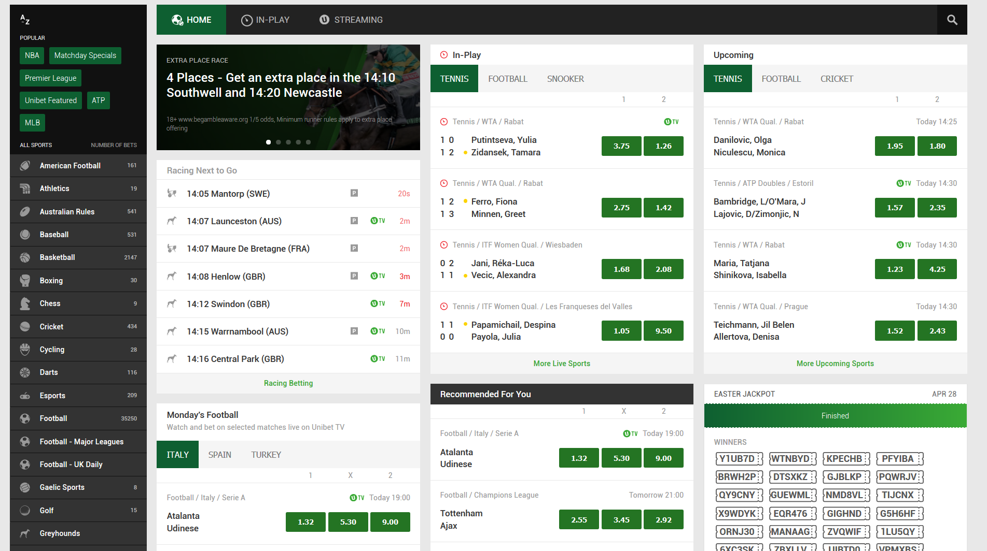Jump to the last banner carousel dot
Screen dimensions: 987x551
pyautogui.click(x=308, y=142)
